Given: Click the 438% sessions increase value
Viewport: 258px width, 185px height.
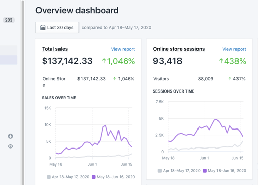Looking at the screenshot, I should (x=232, y=61).
